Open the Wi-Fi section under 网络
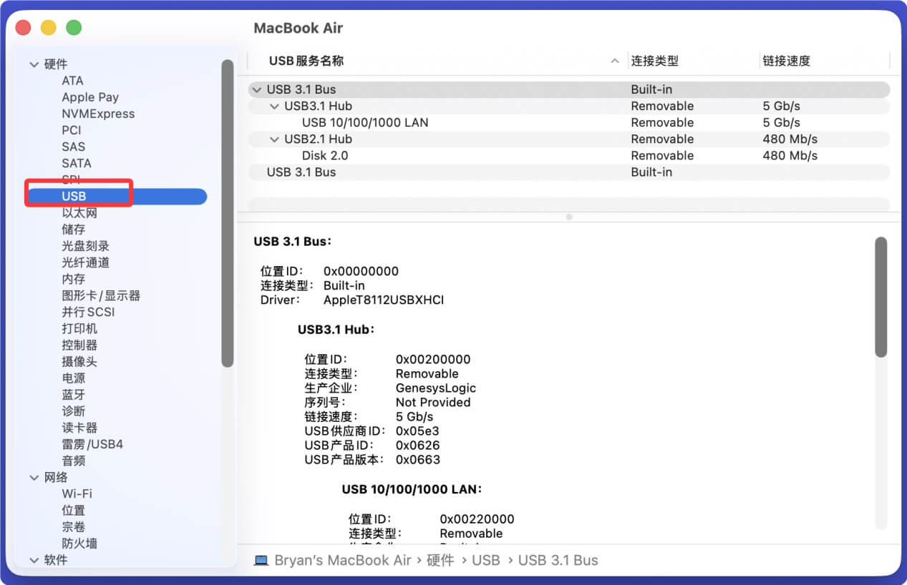The height and width of the screenshot is (585, 907). pyautogui.click(x=77, y=493)
